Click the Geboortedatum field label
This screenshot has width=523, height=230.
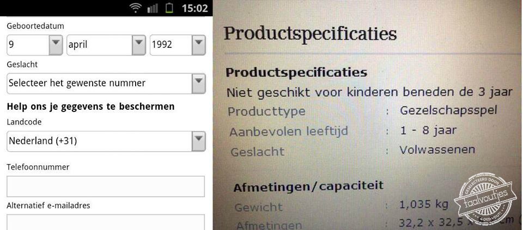click(35, 26)
